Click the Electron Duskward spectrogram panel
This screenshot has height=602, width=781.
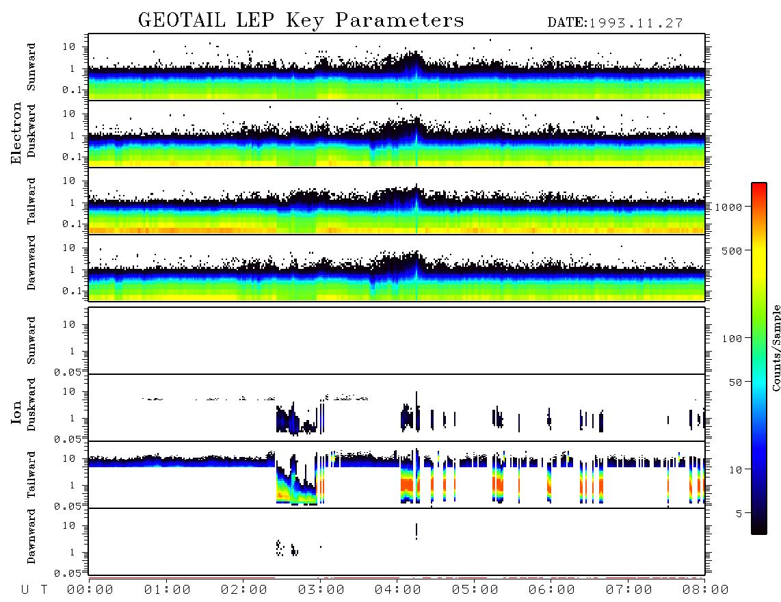397,134
